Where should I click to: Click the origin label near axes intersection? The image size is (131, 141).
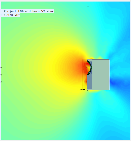[83, 90]
